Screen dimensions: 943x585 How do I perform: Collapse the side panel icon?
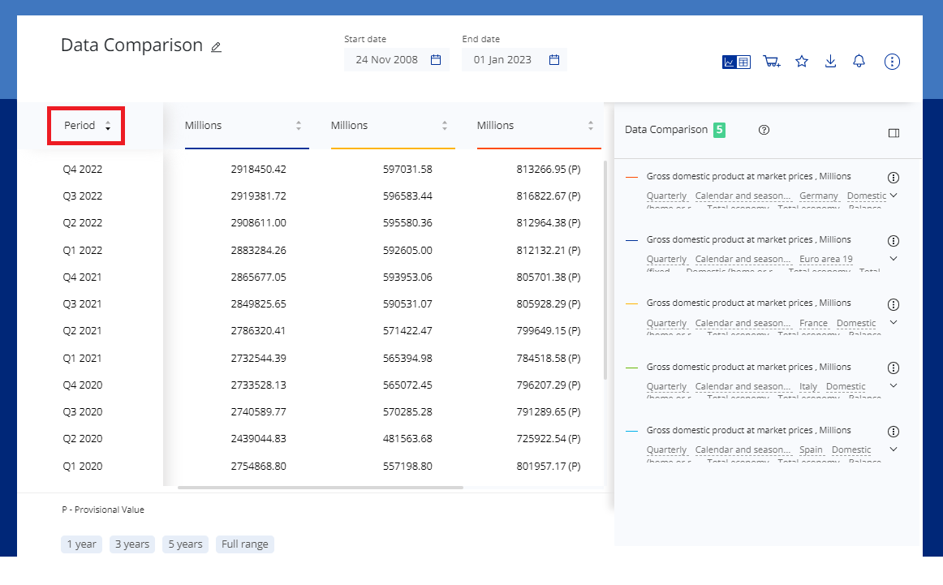click(893, 133)
